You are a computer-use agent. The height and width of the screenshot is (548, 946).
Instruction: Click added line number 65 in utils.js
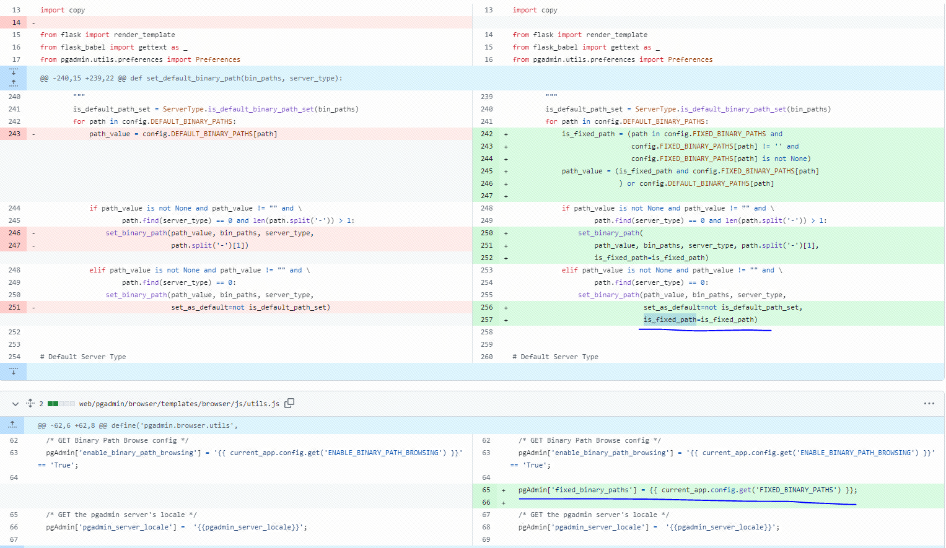[486, 490]
